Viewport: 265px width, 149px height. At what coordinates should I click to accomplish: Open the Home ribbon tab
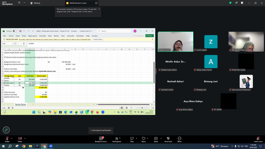(x=11, y=36)
